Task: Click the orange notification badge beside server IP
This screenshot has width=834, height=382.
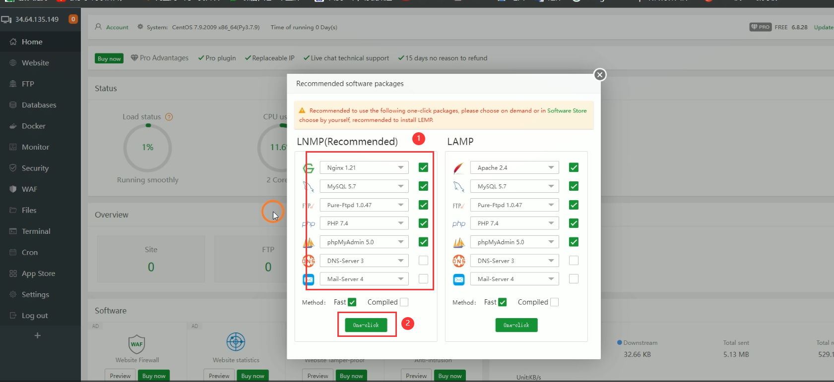Action: coord(73,19)
